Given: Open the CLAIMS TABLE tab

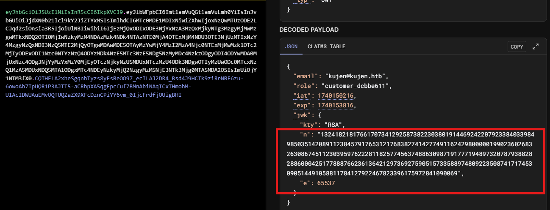Looking at the screenshot, I should click(326, 46).
